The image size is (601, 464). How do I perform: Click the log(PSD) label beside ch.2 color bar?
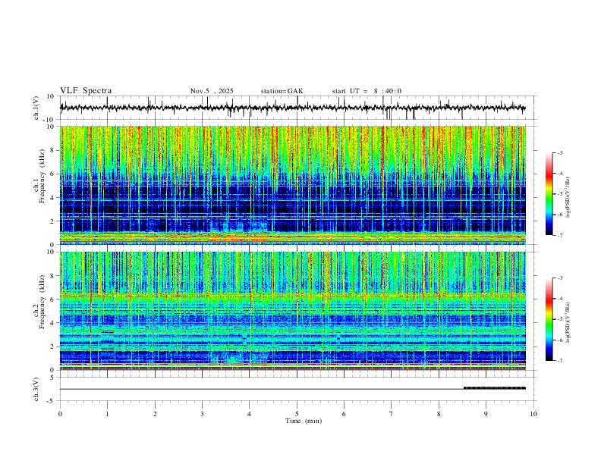(x=568, y=323)
